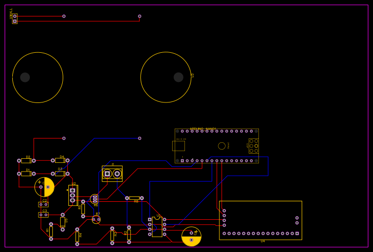This screenshot has height=252, width=373.
Task: Select diode D3 footprint
Action: pyautogui.click(x=60, y=174)
